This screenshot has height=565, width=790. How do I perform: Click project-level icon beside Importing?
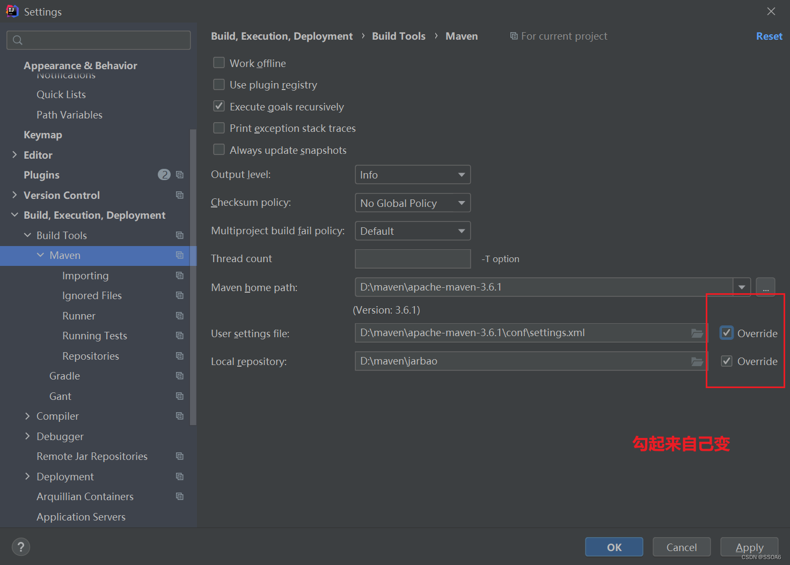180,276
